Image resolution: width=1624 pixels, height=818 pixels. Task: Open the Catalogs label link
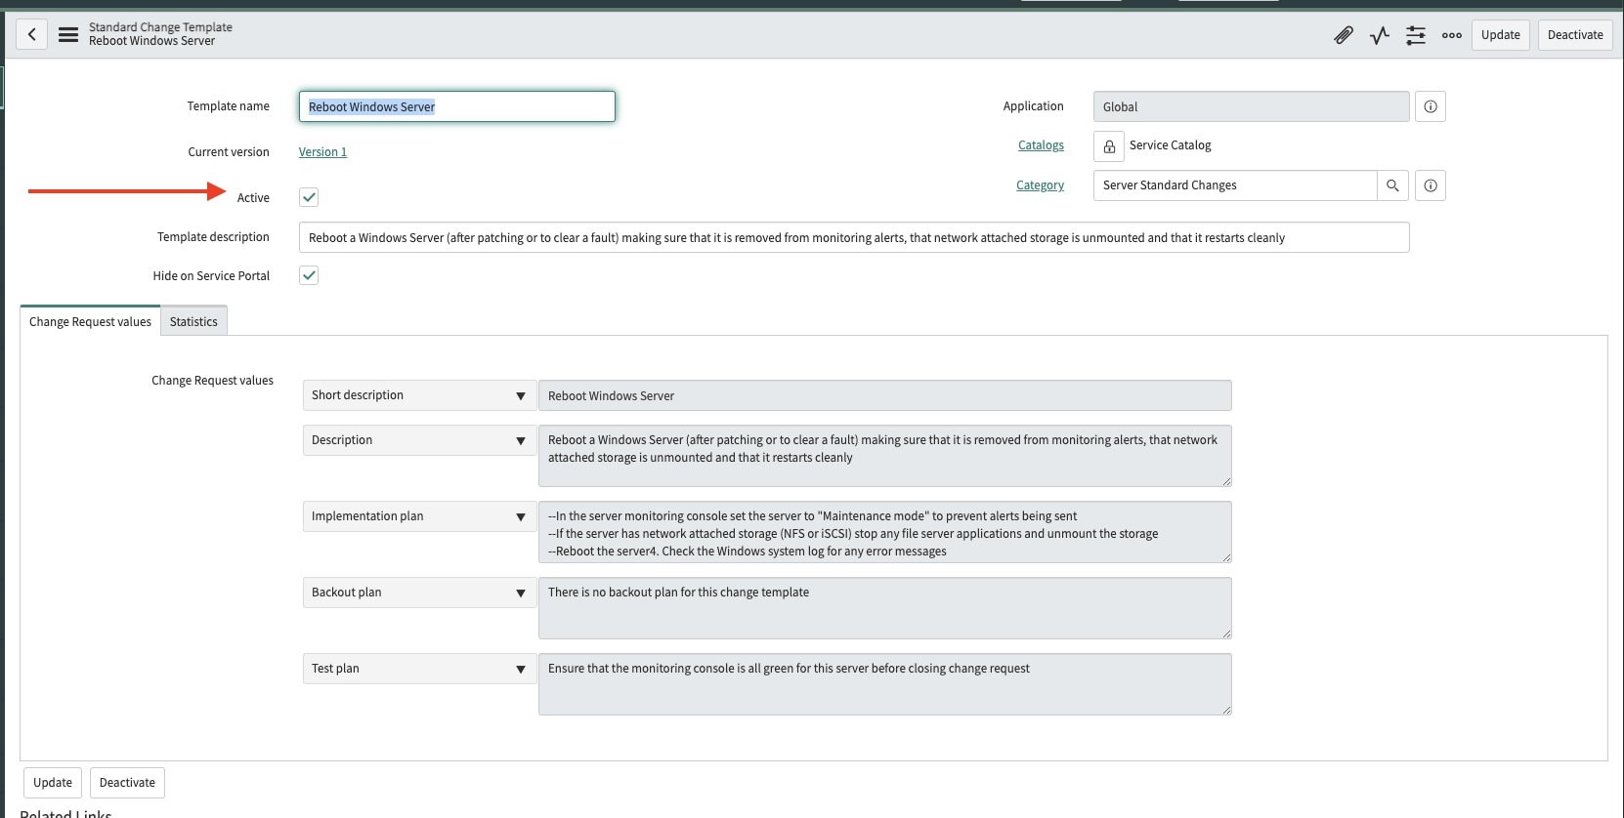(1041, 145)
